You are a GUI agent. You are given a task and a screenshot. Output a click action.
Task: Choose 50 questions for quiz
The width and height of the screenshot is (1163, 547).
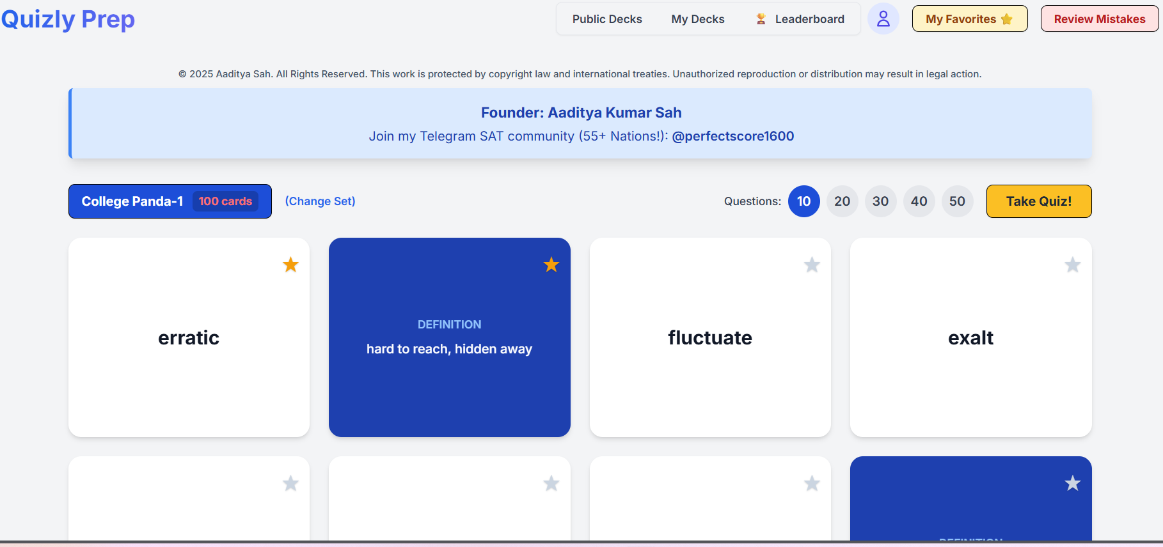(957, 201)
